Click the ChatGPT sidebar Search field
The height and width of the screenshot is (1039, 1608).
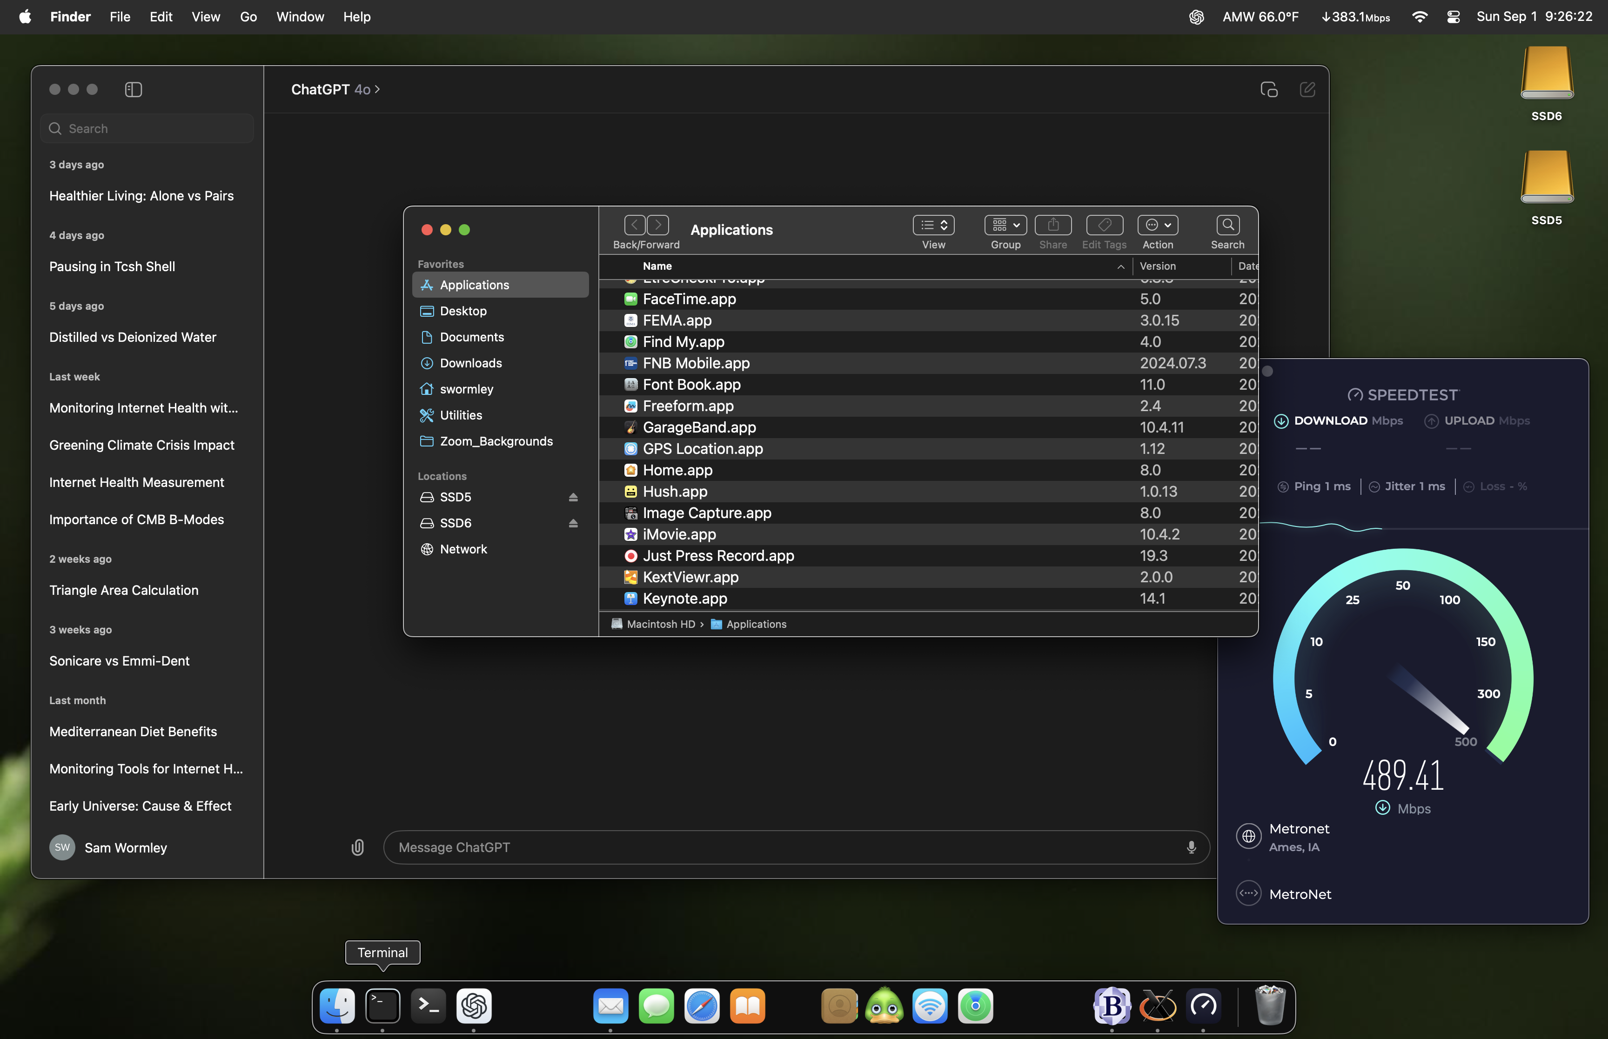(147, 128)
